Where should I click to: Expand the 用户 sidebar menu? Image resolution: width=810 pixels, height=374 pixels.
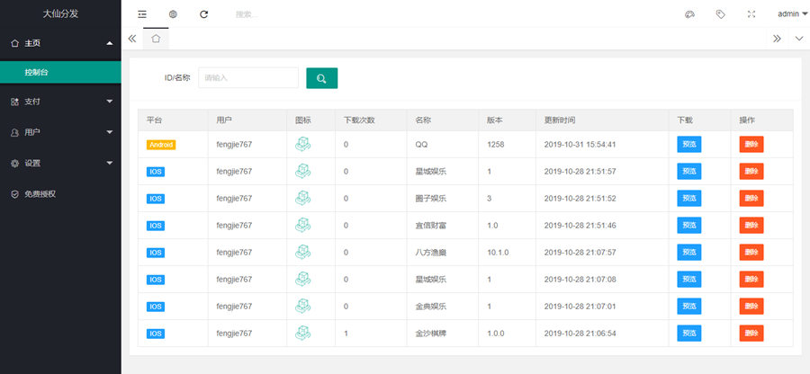(x=60, y=132)
